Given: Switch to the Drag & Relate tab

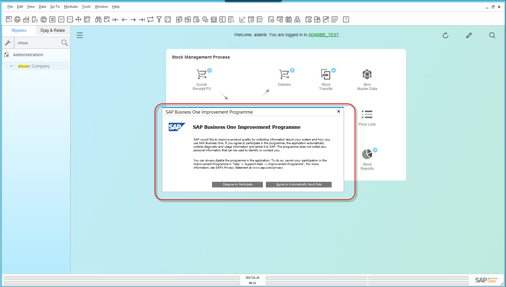Looking at the screenshot, I should 53,30.
